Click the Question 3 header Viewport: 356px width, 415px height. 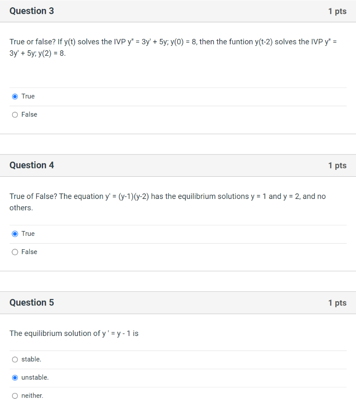pos(32,11)
